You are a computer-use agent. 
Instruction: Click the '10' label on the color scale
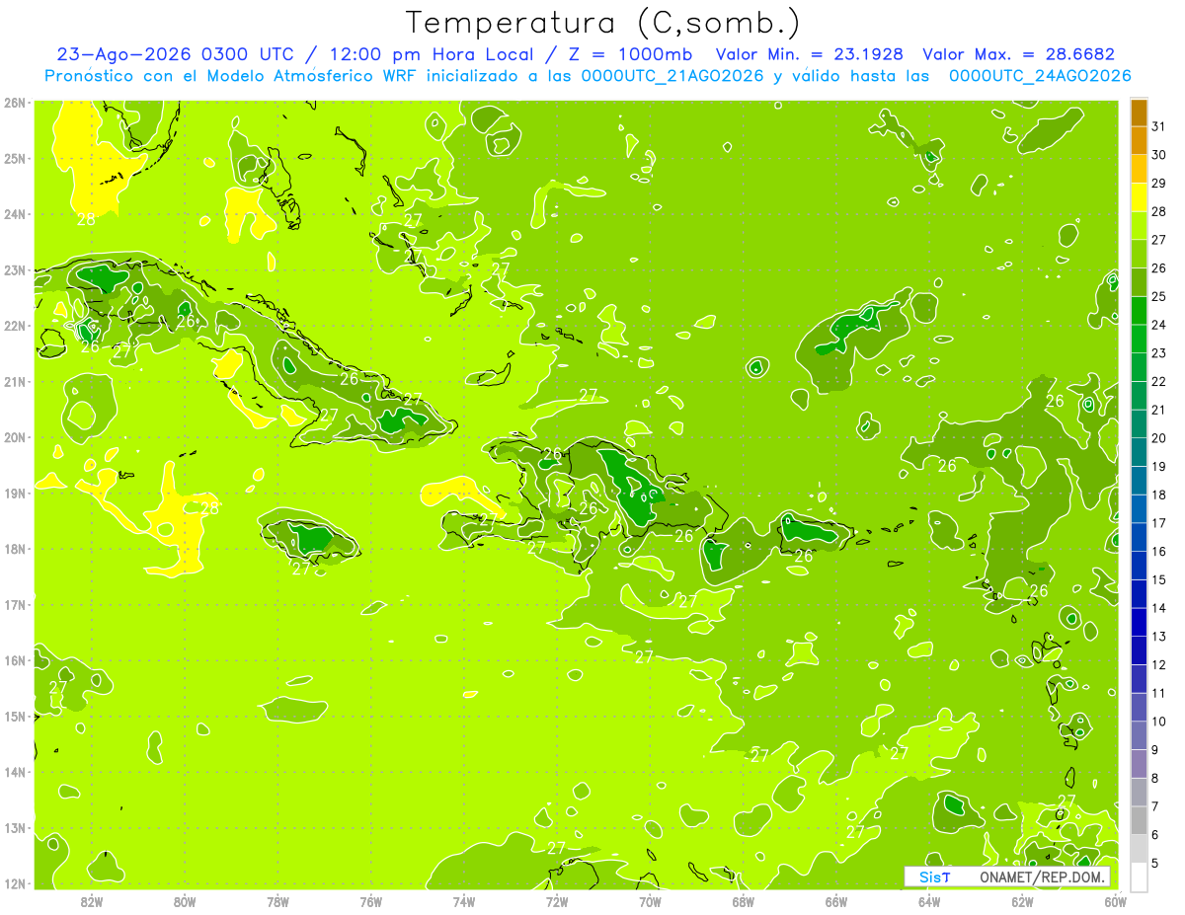pos(1159,722)
